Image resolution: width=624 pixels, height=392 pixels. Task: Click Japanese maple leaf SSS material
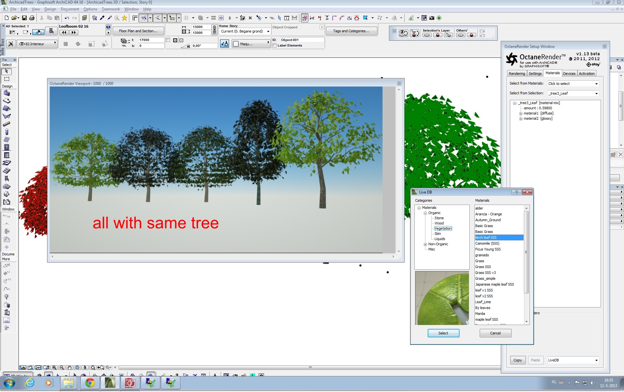[494, 284]
